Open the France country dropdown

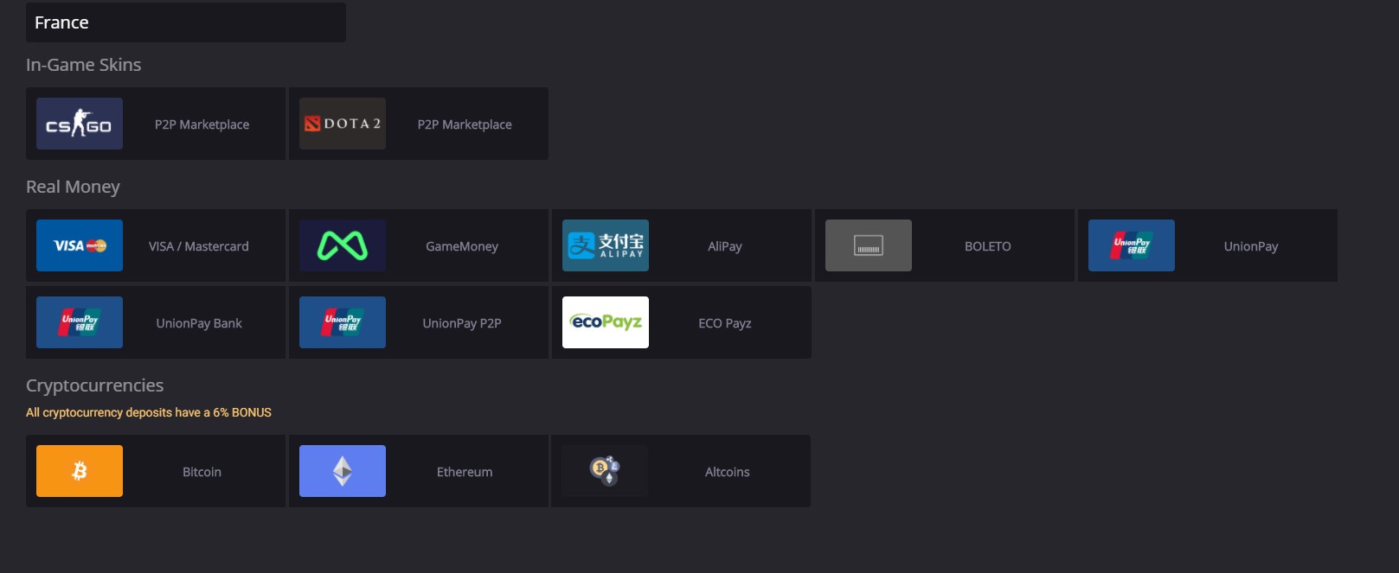(x=186, y=22)
